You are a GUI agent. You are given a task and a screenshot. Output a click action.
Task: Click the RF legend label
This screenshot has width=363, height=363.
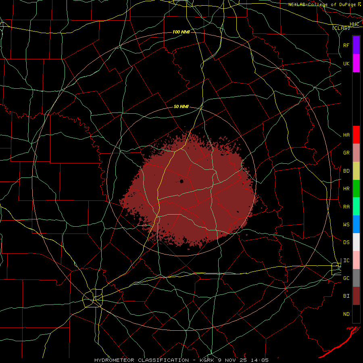[346, 45]
